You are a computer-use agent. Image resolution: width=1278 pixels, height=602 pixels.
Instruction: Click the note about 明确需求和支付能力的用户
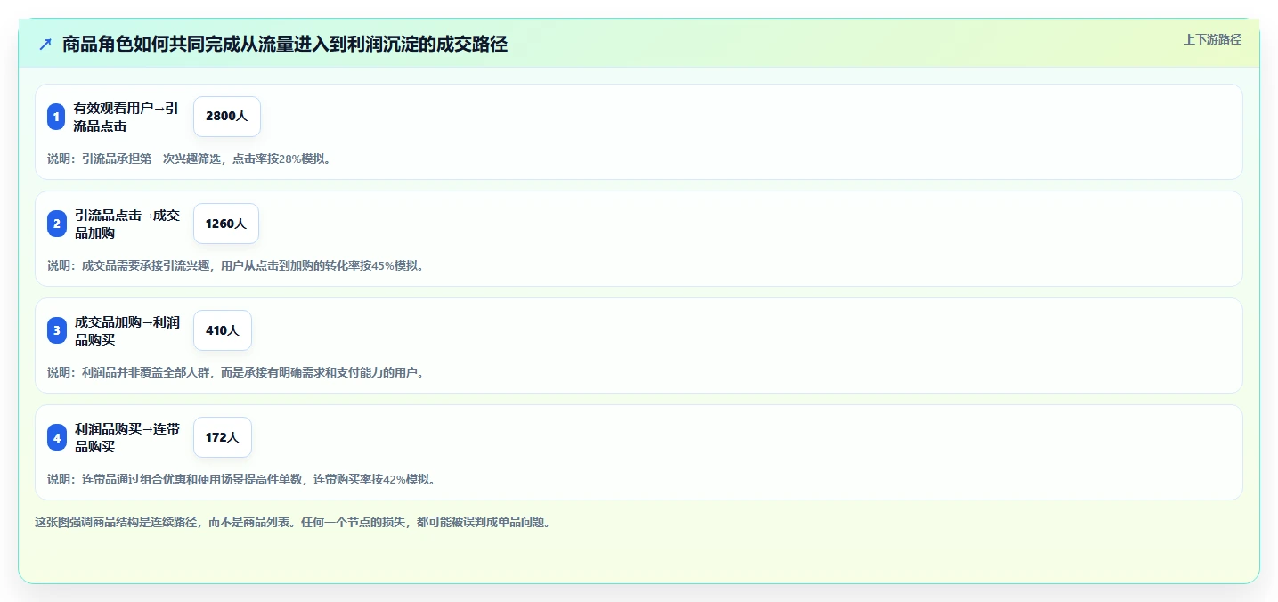click(236, 372)
